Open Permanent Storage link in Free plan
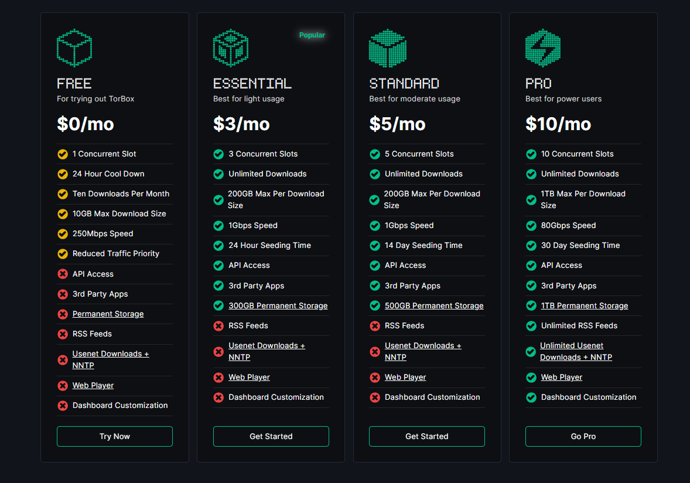This screenshot has width=690, height=483. click(x=108, y=314)
